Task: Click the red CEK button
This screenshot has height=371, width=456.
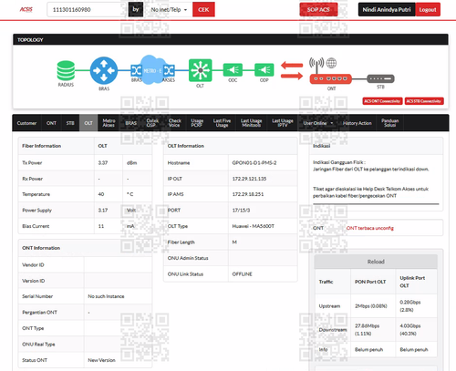Action: tap(203, 9)
